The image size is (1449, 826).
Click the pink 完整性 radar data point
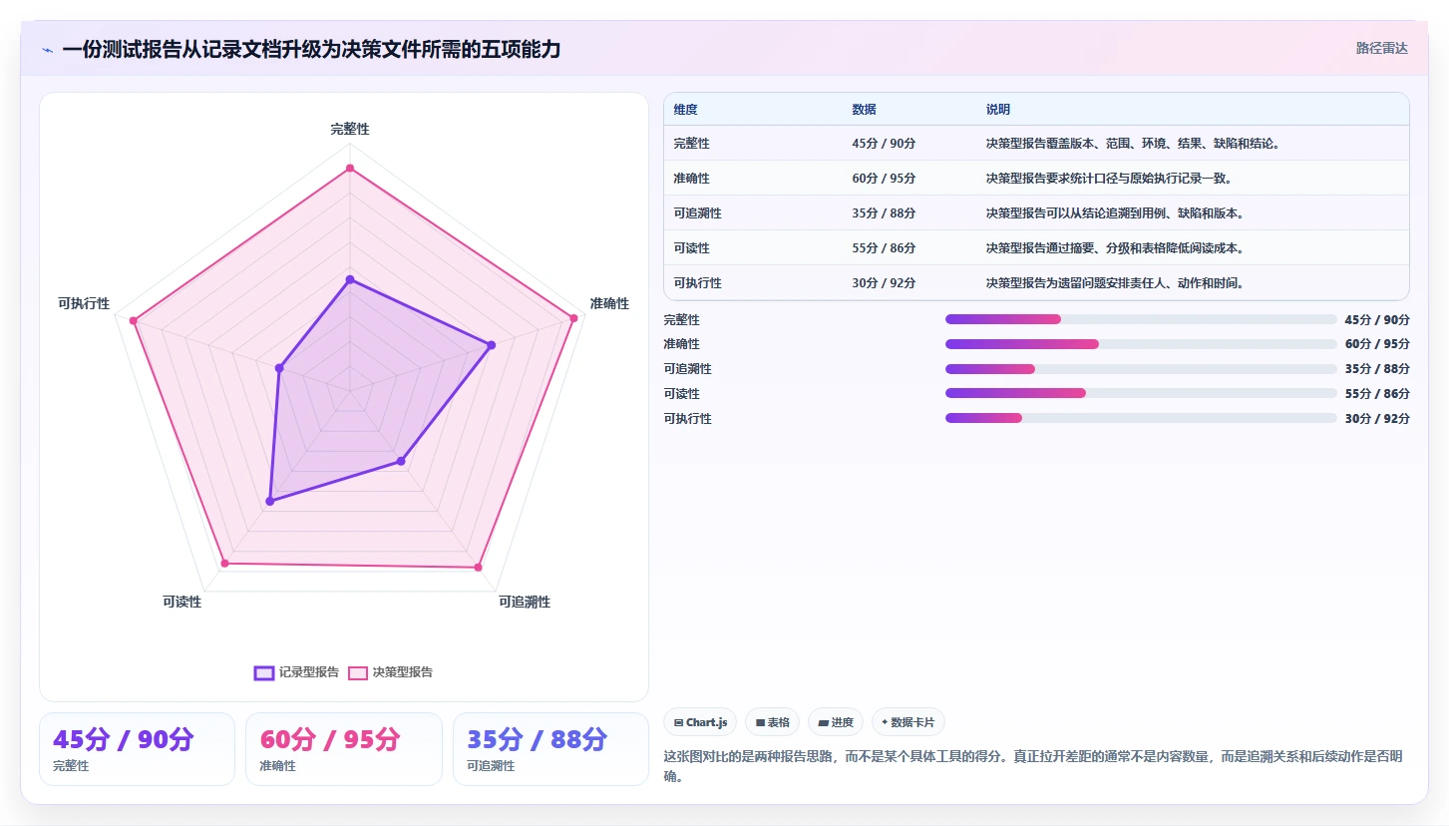click(x=350, y=169)
